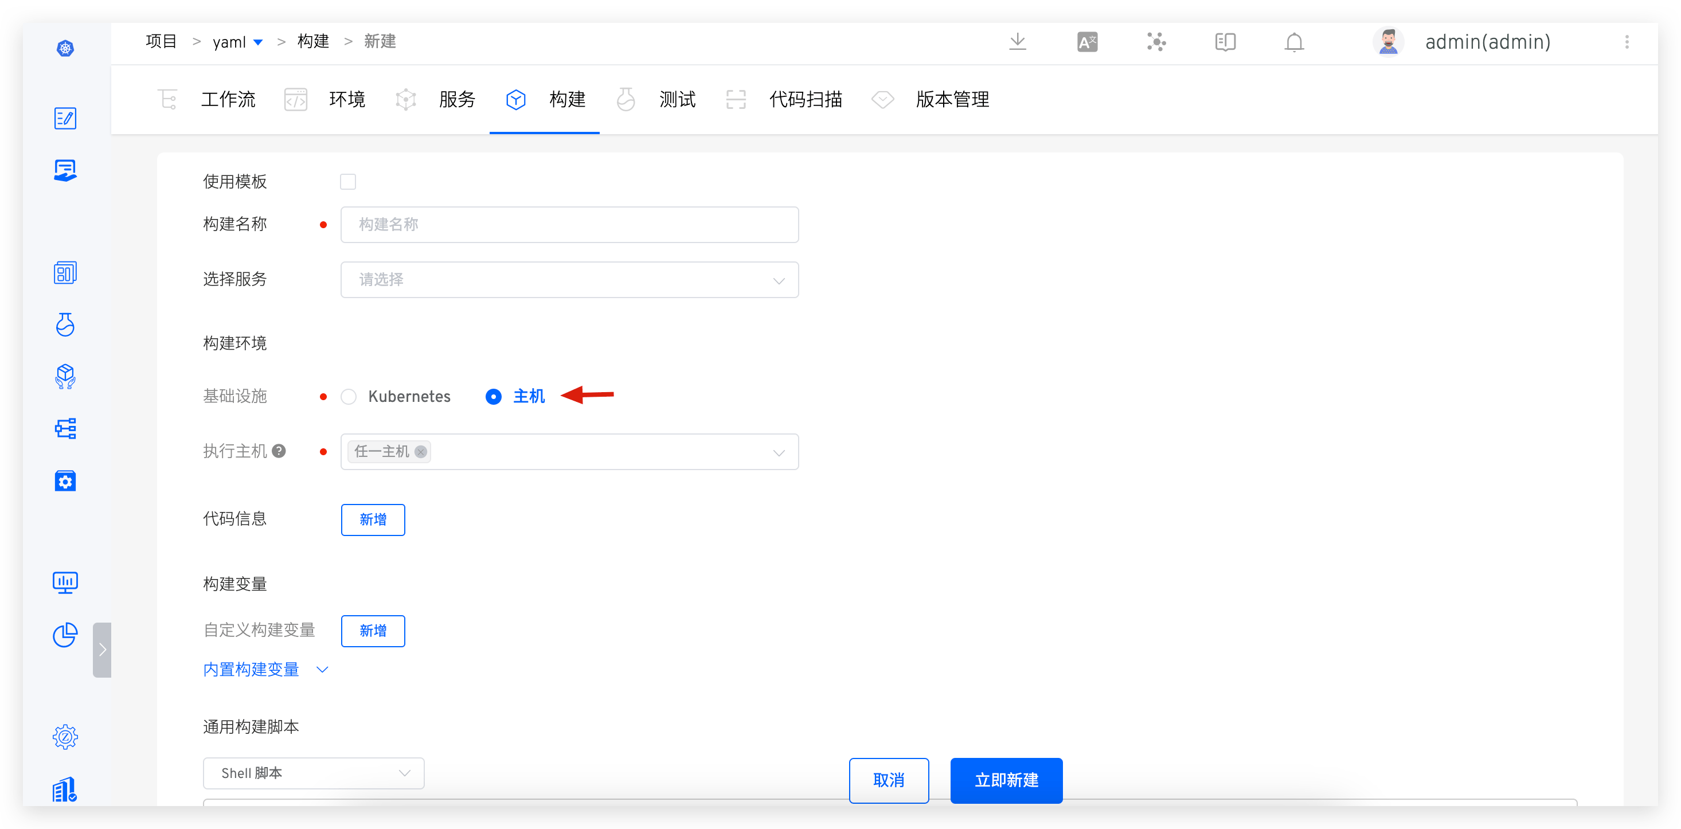Click the 立即新建 button
This screenshot has height=829, width=1681.
(x=1006, y=781)
